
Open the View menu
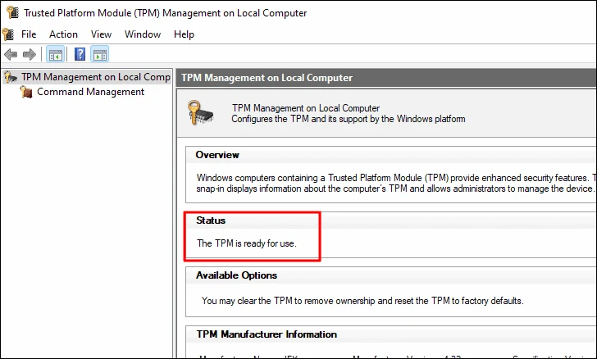pos(101,34)
